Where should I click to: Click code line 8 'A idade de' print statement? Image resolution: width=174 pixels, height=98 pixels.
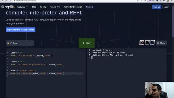pos(38,73)
